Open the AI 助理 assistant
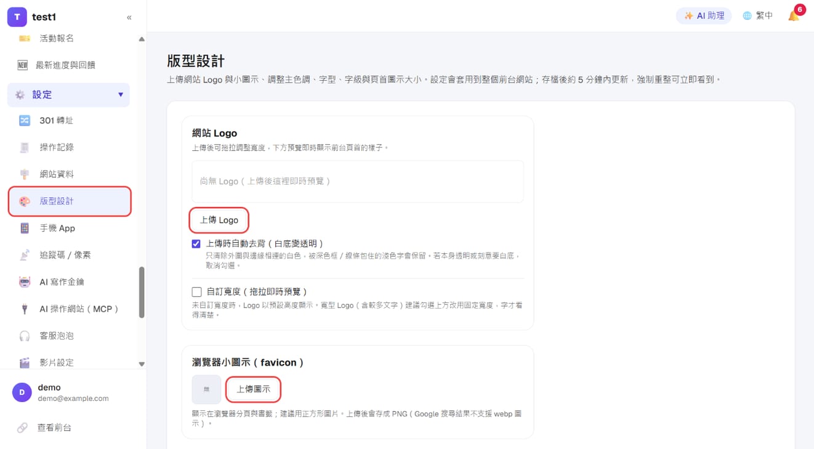This screenshot has height=449, width=814. (x=704, y=16)
